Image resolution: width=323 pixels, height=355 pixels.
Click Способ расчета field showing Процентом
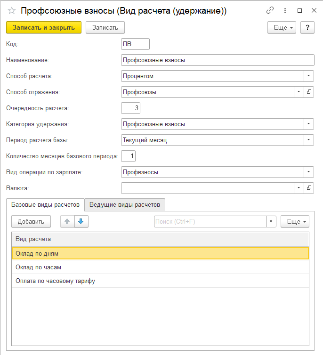click(212, 76)
